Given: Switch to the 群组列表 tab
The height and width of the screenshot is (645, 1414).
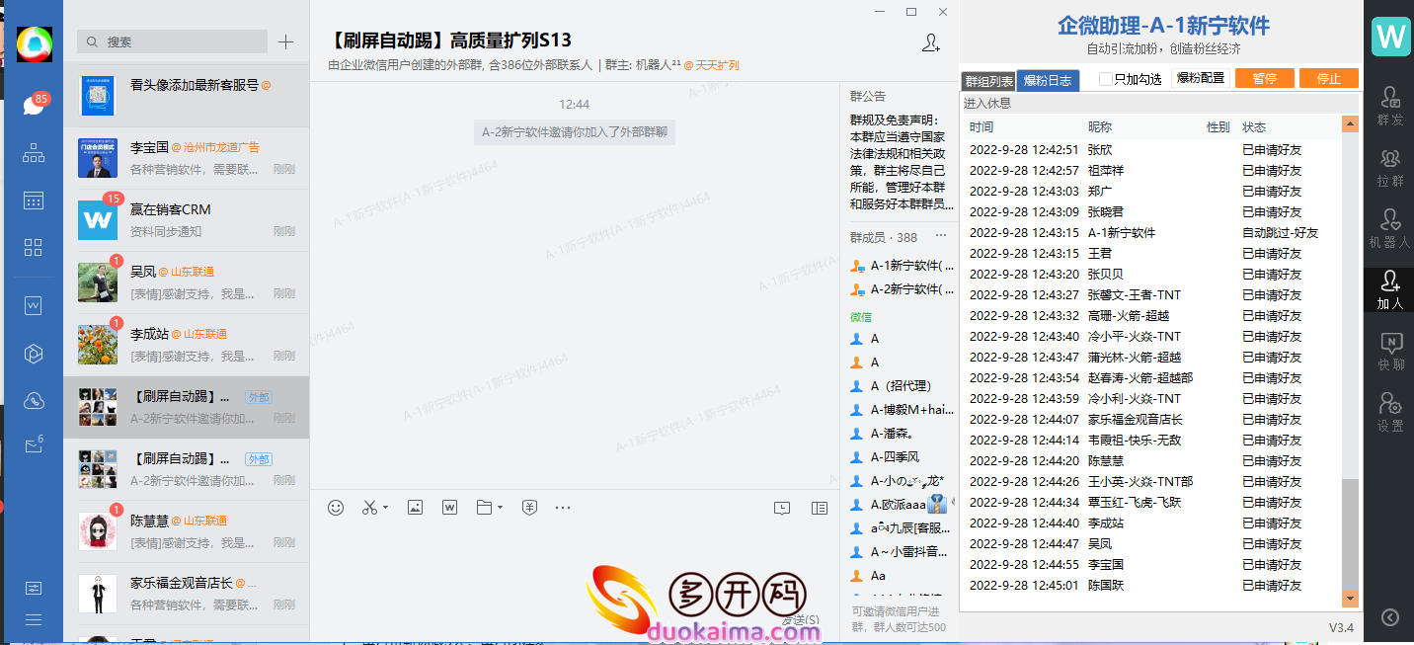Looking at the screenshot, I should pos(988,81).
